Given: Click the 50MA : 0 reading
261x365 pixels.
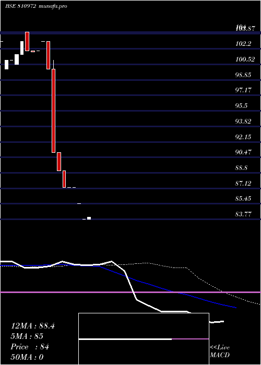Looking at the screenshot, I should click(27, 357).
